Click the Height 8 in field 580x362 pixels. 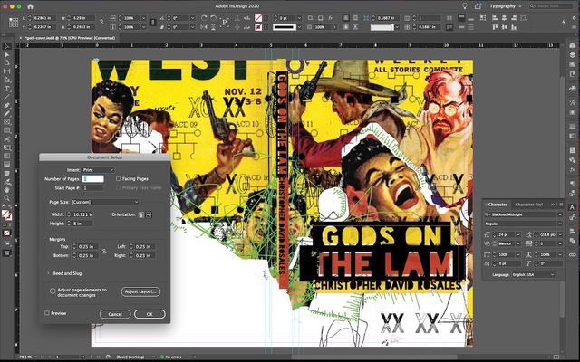pyautogui.click(x=82, y=224)
